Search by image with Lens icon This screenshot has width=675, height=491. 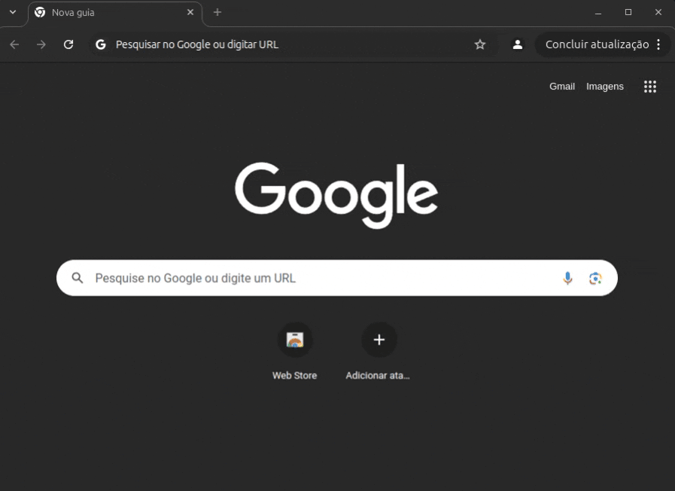595,278
